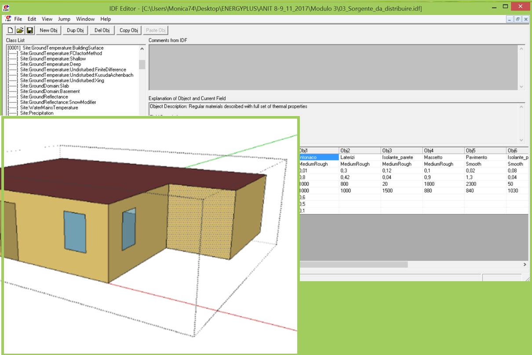532x355 pixels.
Task: Click the New file icon in toolbar
Action: coord(10,30)
